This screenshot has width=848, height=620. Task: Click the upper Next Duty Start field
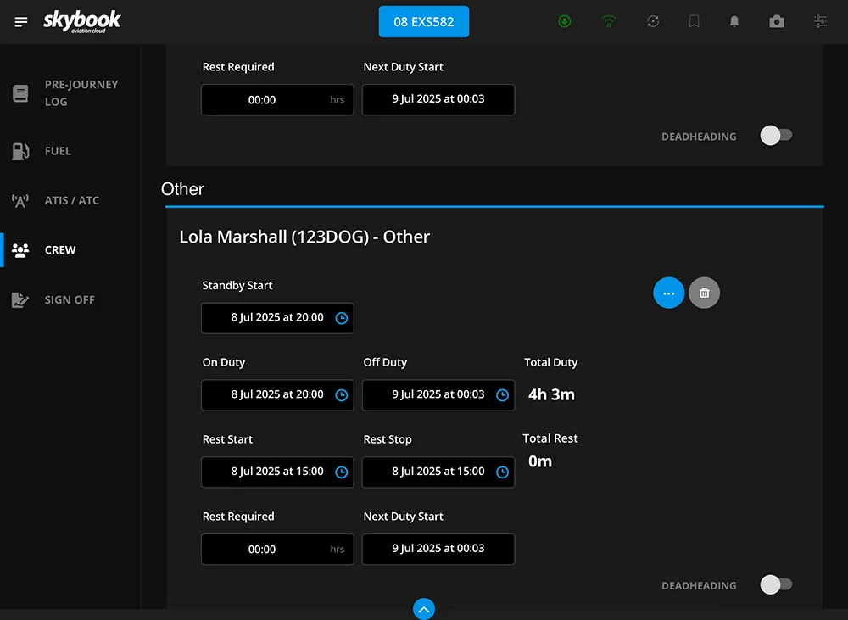pos(438,99)
